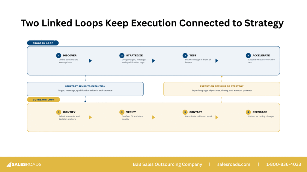Click the slide title Two Linked Loops
Screen dimensions: 307x172
pos(152,23)
